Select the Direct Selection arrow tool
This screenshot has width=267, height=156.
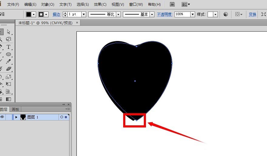pyautogui.click(x=8, y=32)
